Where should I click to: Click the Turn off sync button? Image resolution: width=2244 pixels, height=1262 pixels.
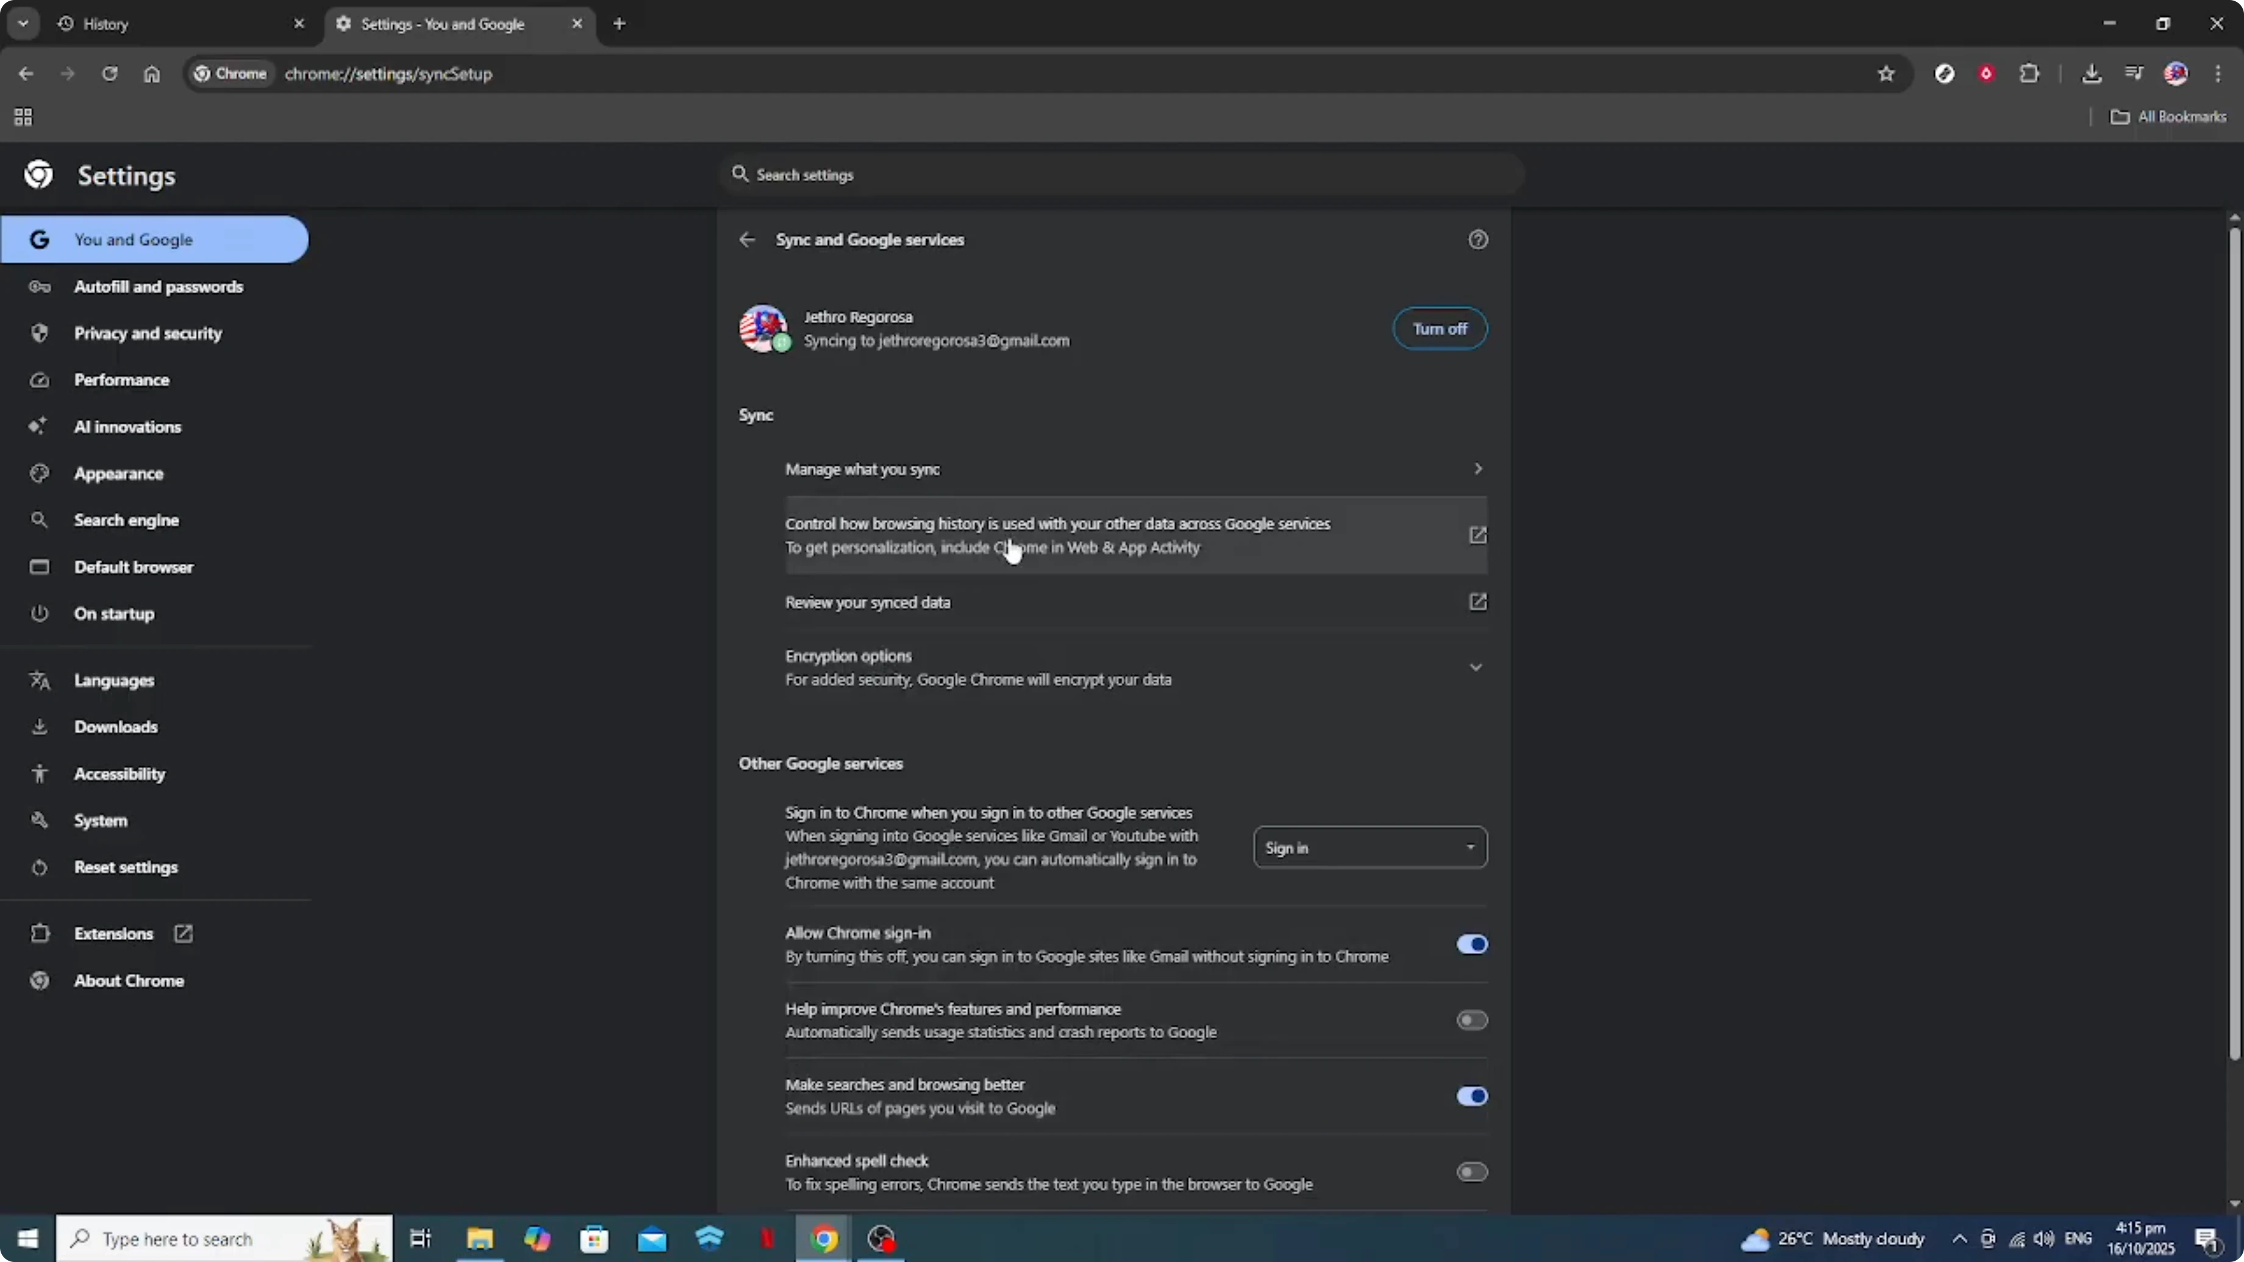pyautogui.click(x=1439, y=329)
